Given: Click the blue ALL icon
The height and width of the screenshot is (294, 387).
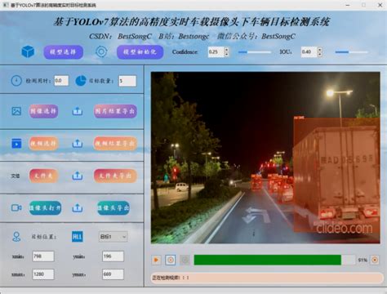Looking at the screenshot, I should pyautogui.click(x=78, y=237).
